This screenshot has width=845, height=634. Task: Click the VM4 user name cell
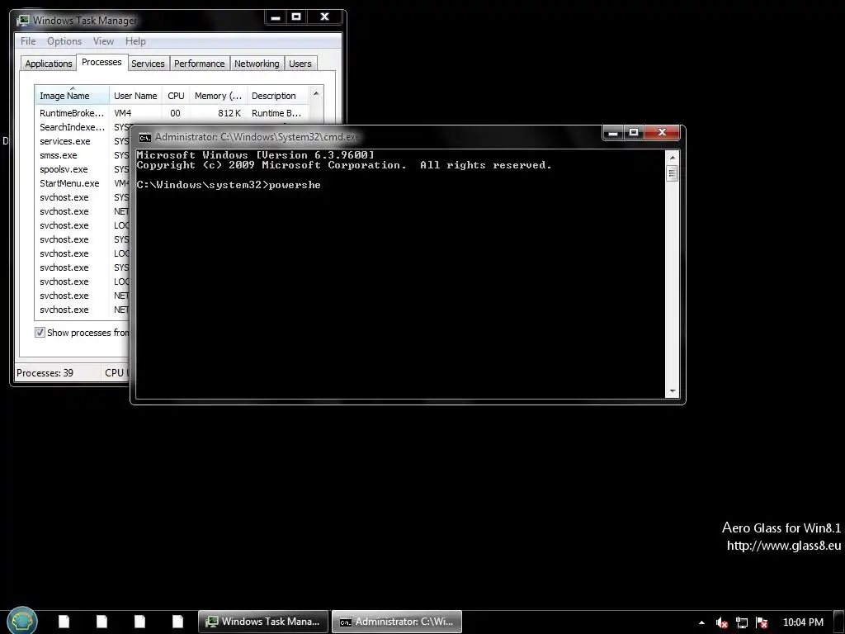pyautogui.click(x=122, y=113)
